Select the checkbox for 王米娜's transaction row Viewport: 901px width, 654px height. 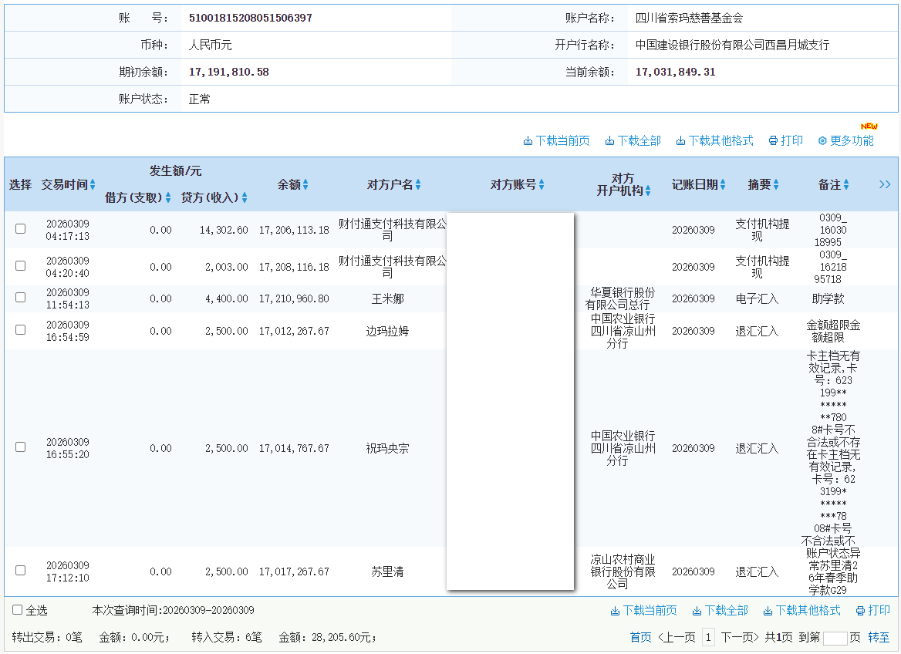(20, 298)
